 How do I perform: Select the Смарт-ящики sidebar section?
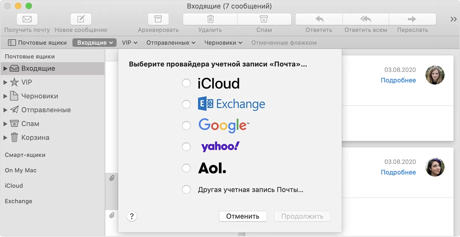(25, 155)
